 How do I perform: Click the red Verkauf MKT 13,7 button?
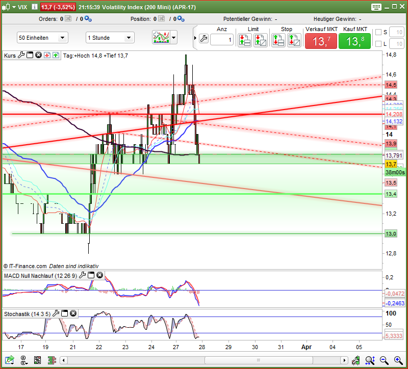[321, 41]
